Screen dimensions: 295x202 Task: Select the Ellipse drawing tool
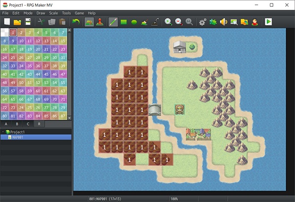[134, 22]
